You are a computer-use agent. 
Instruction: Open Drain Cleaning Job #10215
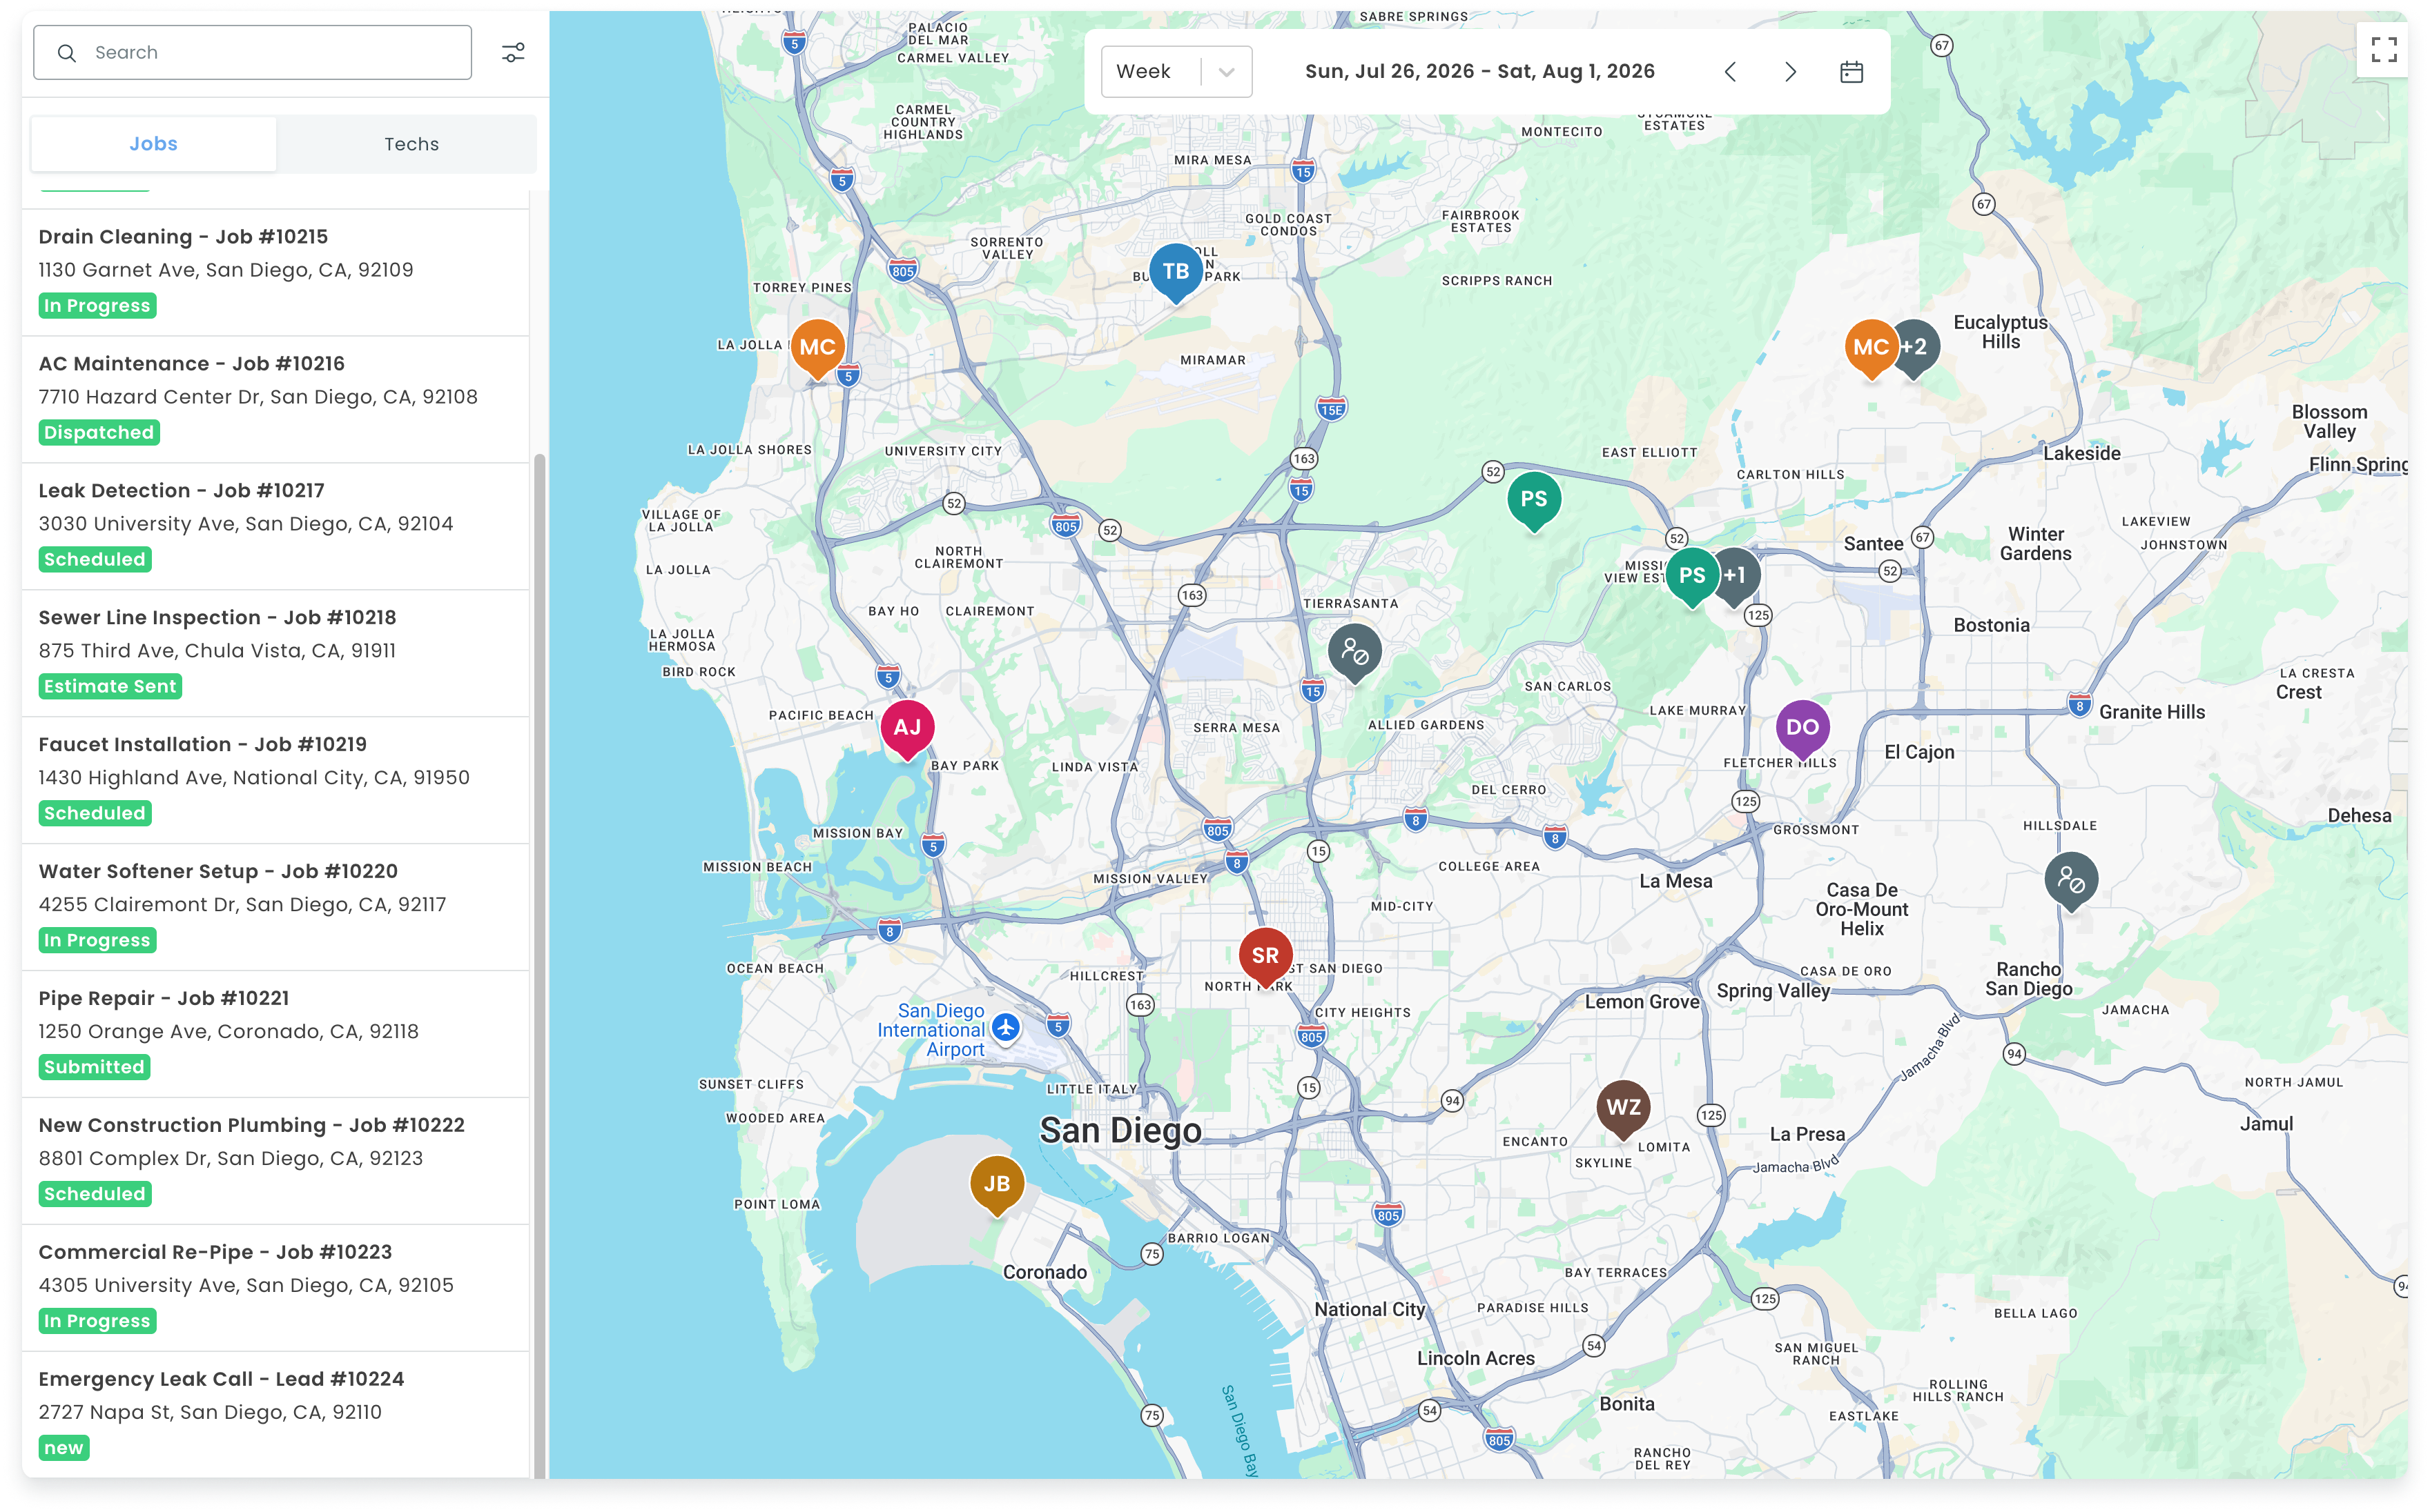[275, 272]
